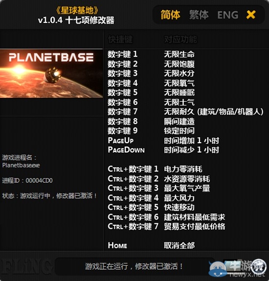Viewport: 269px width, 281px height.
Task: Select the 取消全部 function text
Action: 179,245
